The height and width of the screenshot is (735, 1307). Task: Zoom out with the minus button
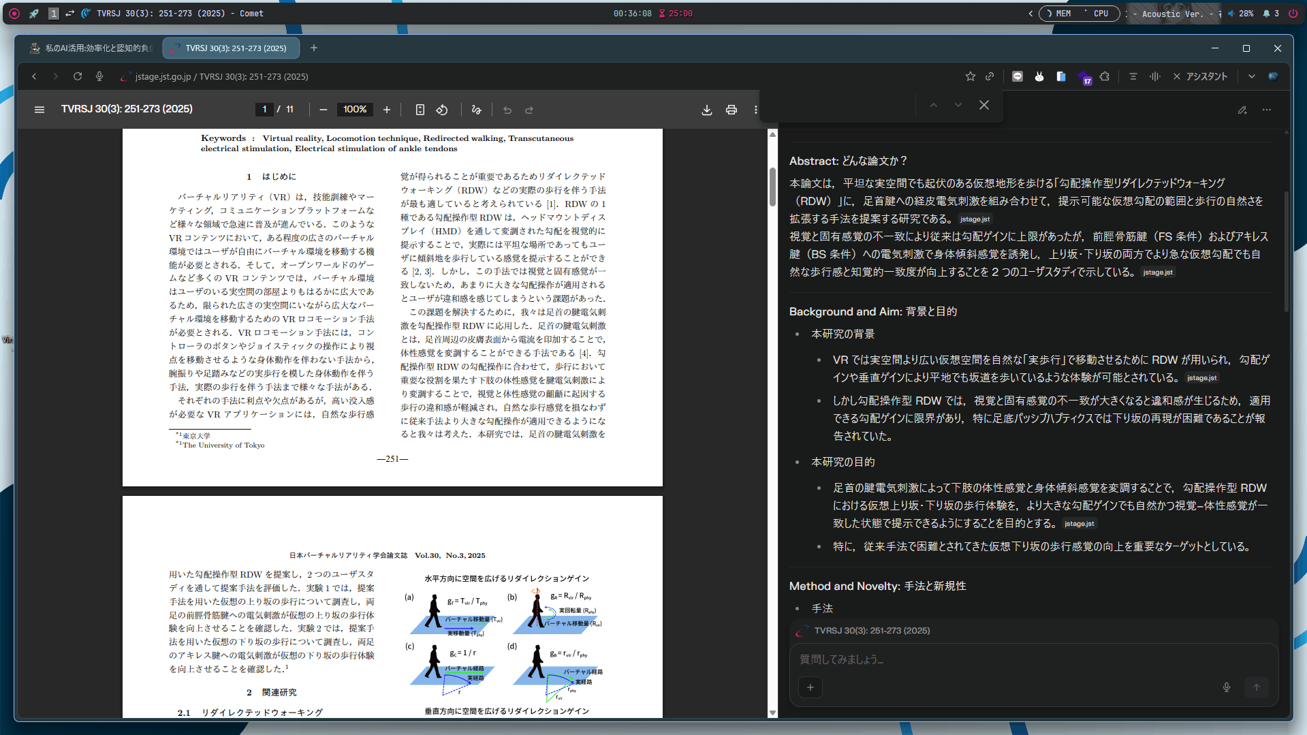click(324, 110)
